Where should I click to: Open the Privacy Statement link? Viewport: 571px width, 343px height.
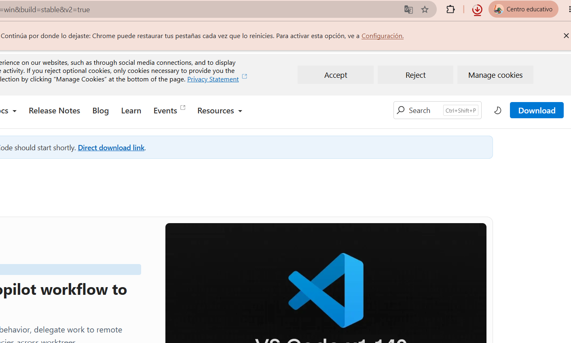(x=213, y=79)
